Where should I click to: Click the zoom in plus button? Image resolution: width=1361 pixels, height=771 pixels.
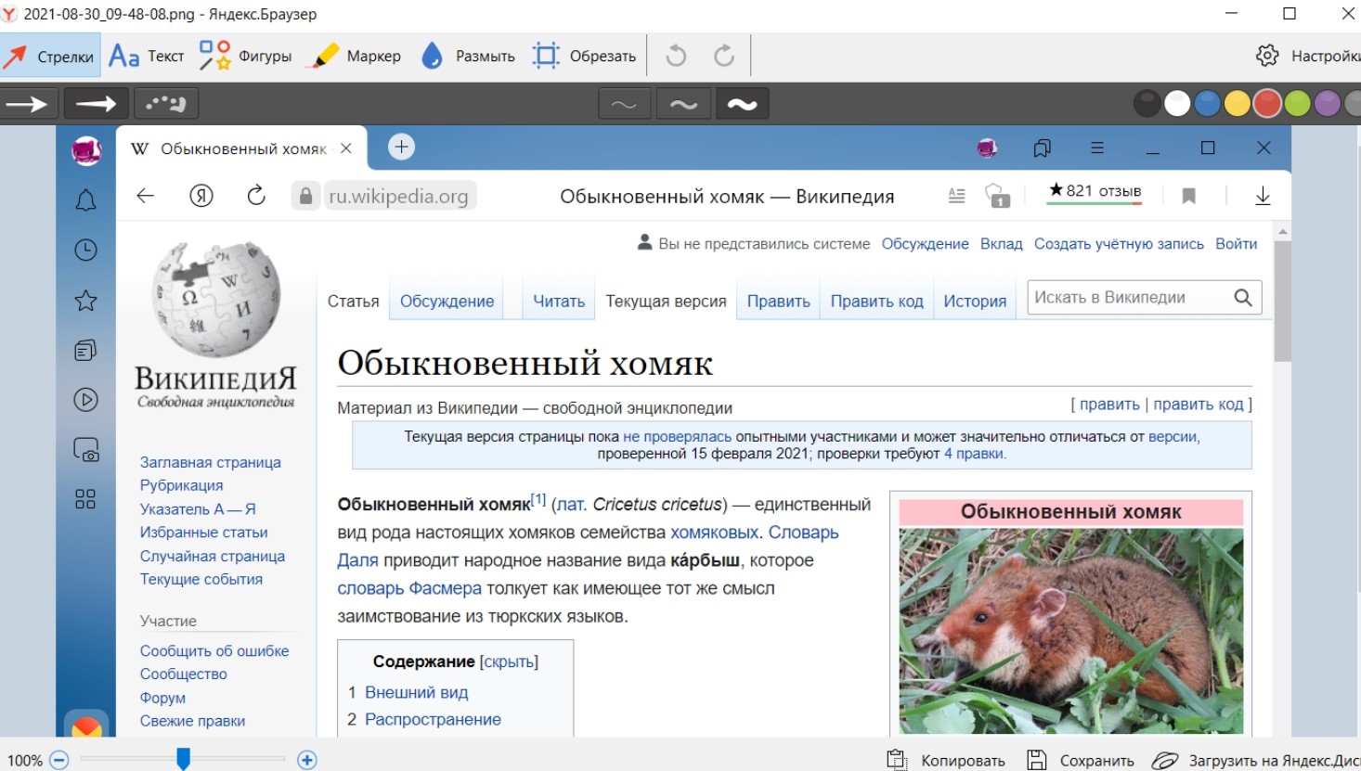307,760
